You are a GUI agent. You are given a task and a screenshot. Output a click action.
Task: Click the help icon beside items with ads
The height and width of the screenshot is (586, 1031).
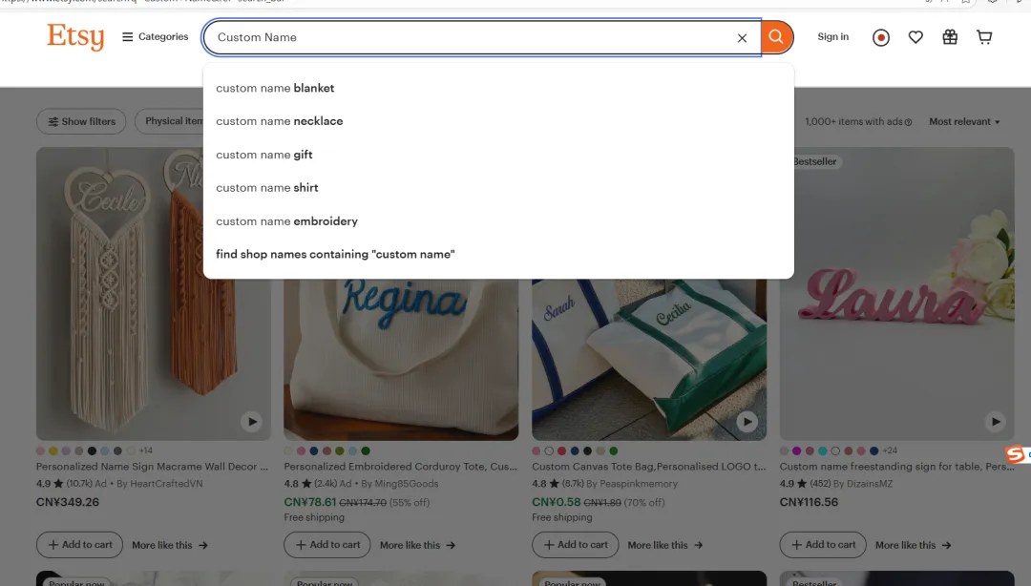pos(908,122)
